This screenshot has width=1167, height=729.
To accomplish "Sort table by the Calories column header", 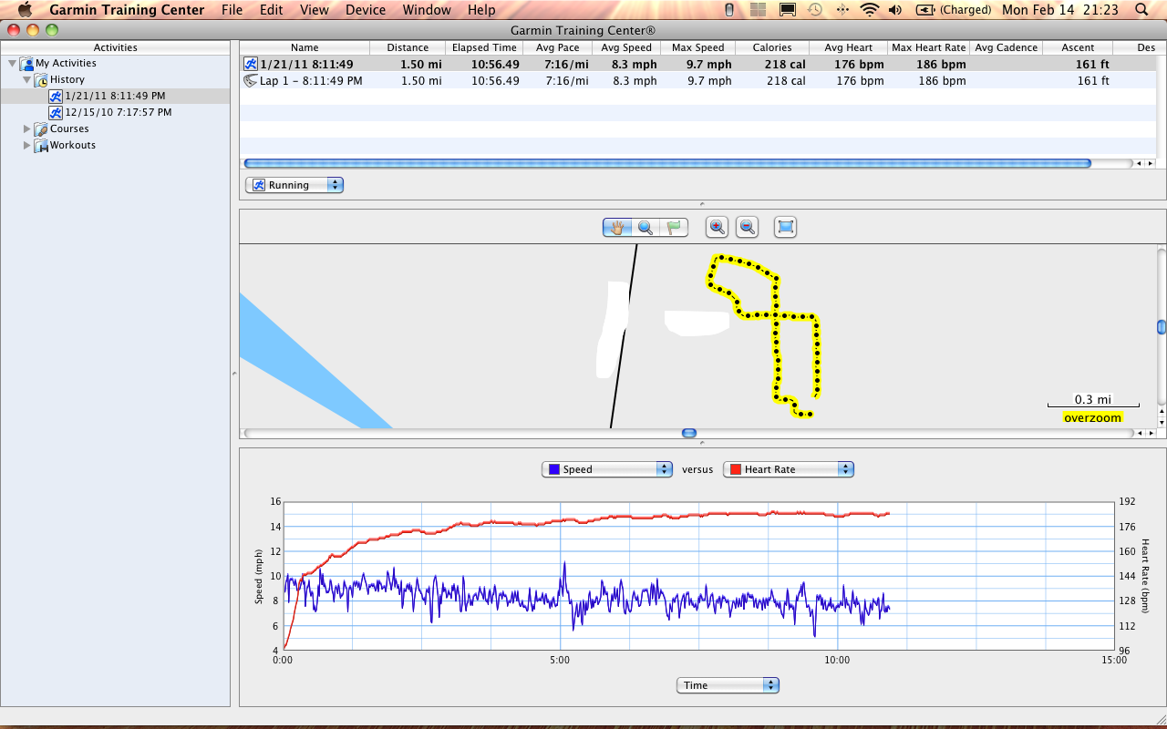I will click(x=772, y=47).
